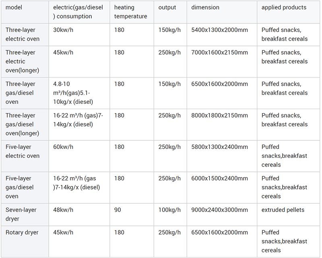Viewport: 322px width, 258px height.
Task: Select the heating temperature 90 cell
Action: (132, 215)
